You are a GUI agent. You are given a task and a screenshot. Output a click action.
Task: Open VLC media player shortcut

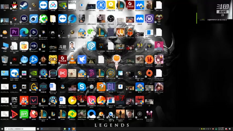pos(72,60)
